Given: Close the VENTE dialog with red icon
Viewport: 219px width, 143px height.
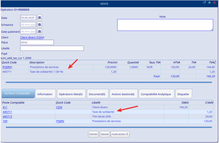Looking at the screenshot, I should (x=214, y=3).
